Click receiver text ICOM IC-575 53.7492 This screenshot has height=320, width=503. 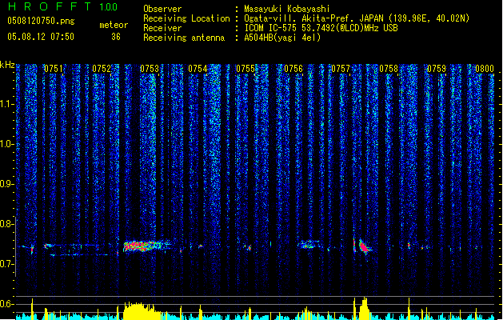(x=321, y=28)
